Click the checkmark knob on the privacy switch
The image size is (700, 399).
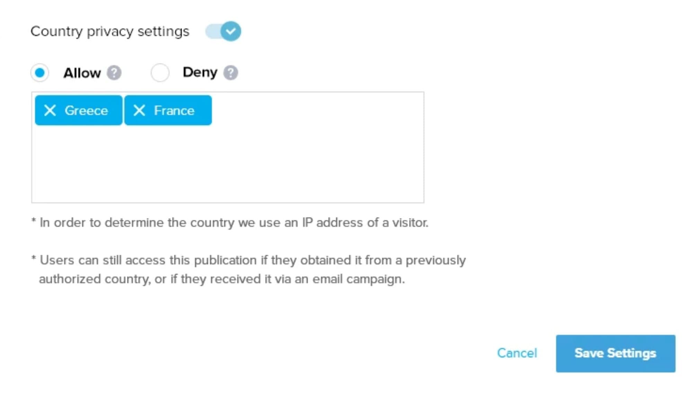pos(231,31)
